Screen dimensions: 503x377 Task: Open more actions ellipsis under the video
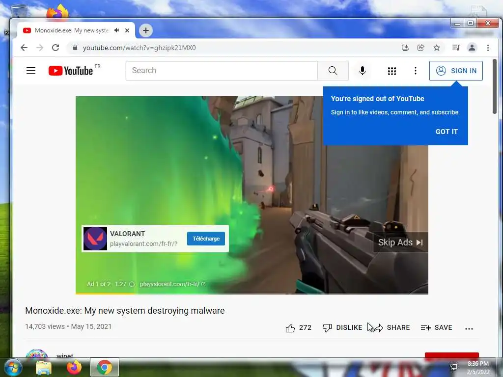point(469,328)
